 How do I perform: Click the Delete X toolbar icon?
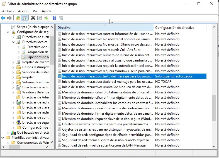[33, 18]
